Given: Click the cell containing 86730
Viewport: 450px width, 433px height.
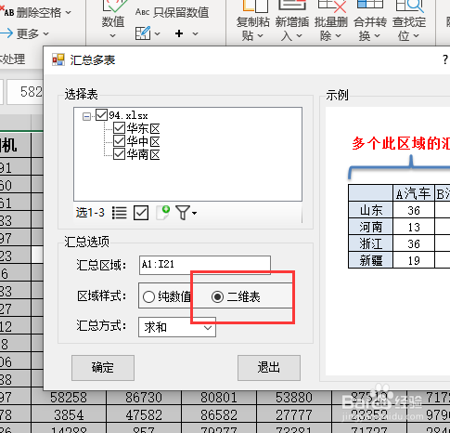Looking at the screenshot, I should click(144, 398).
